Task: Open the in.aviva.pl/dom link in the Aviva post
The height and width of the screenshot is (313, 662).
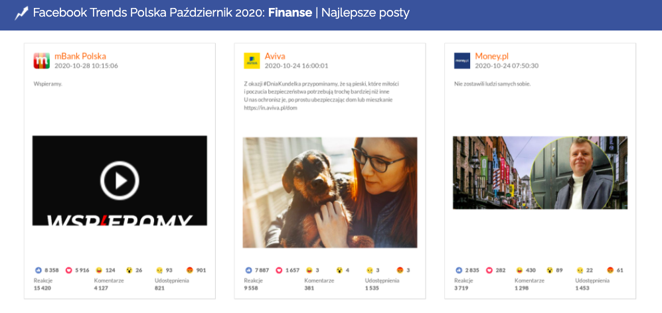Action: (x=270, y=107)
